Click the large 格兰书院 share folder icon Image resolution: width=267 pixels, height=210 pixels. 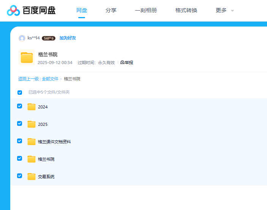[27, 58]
